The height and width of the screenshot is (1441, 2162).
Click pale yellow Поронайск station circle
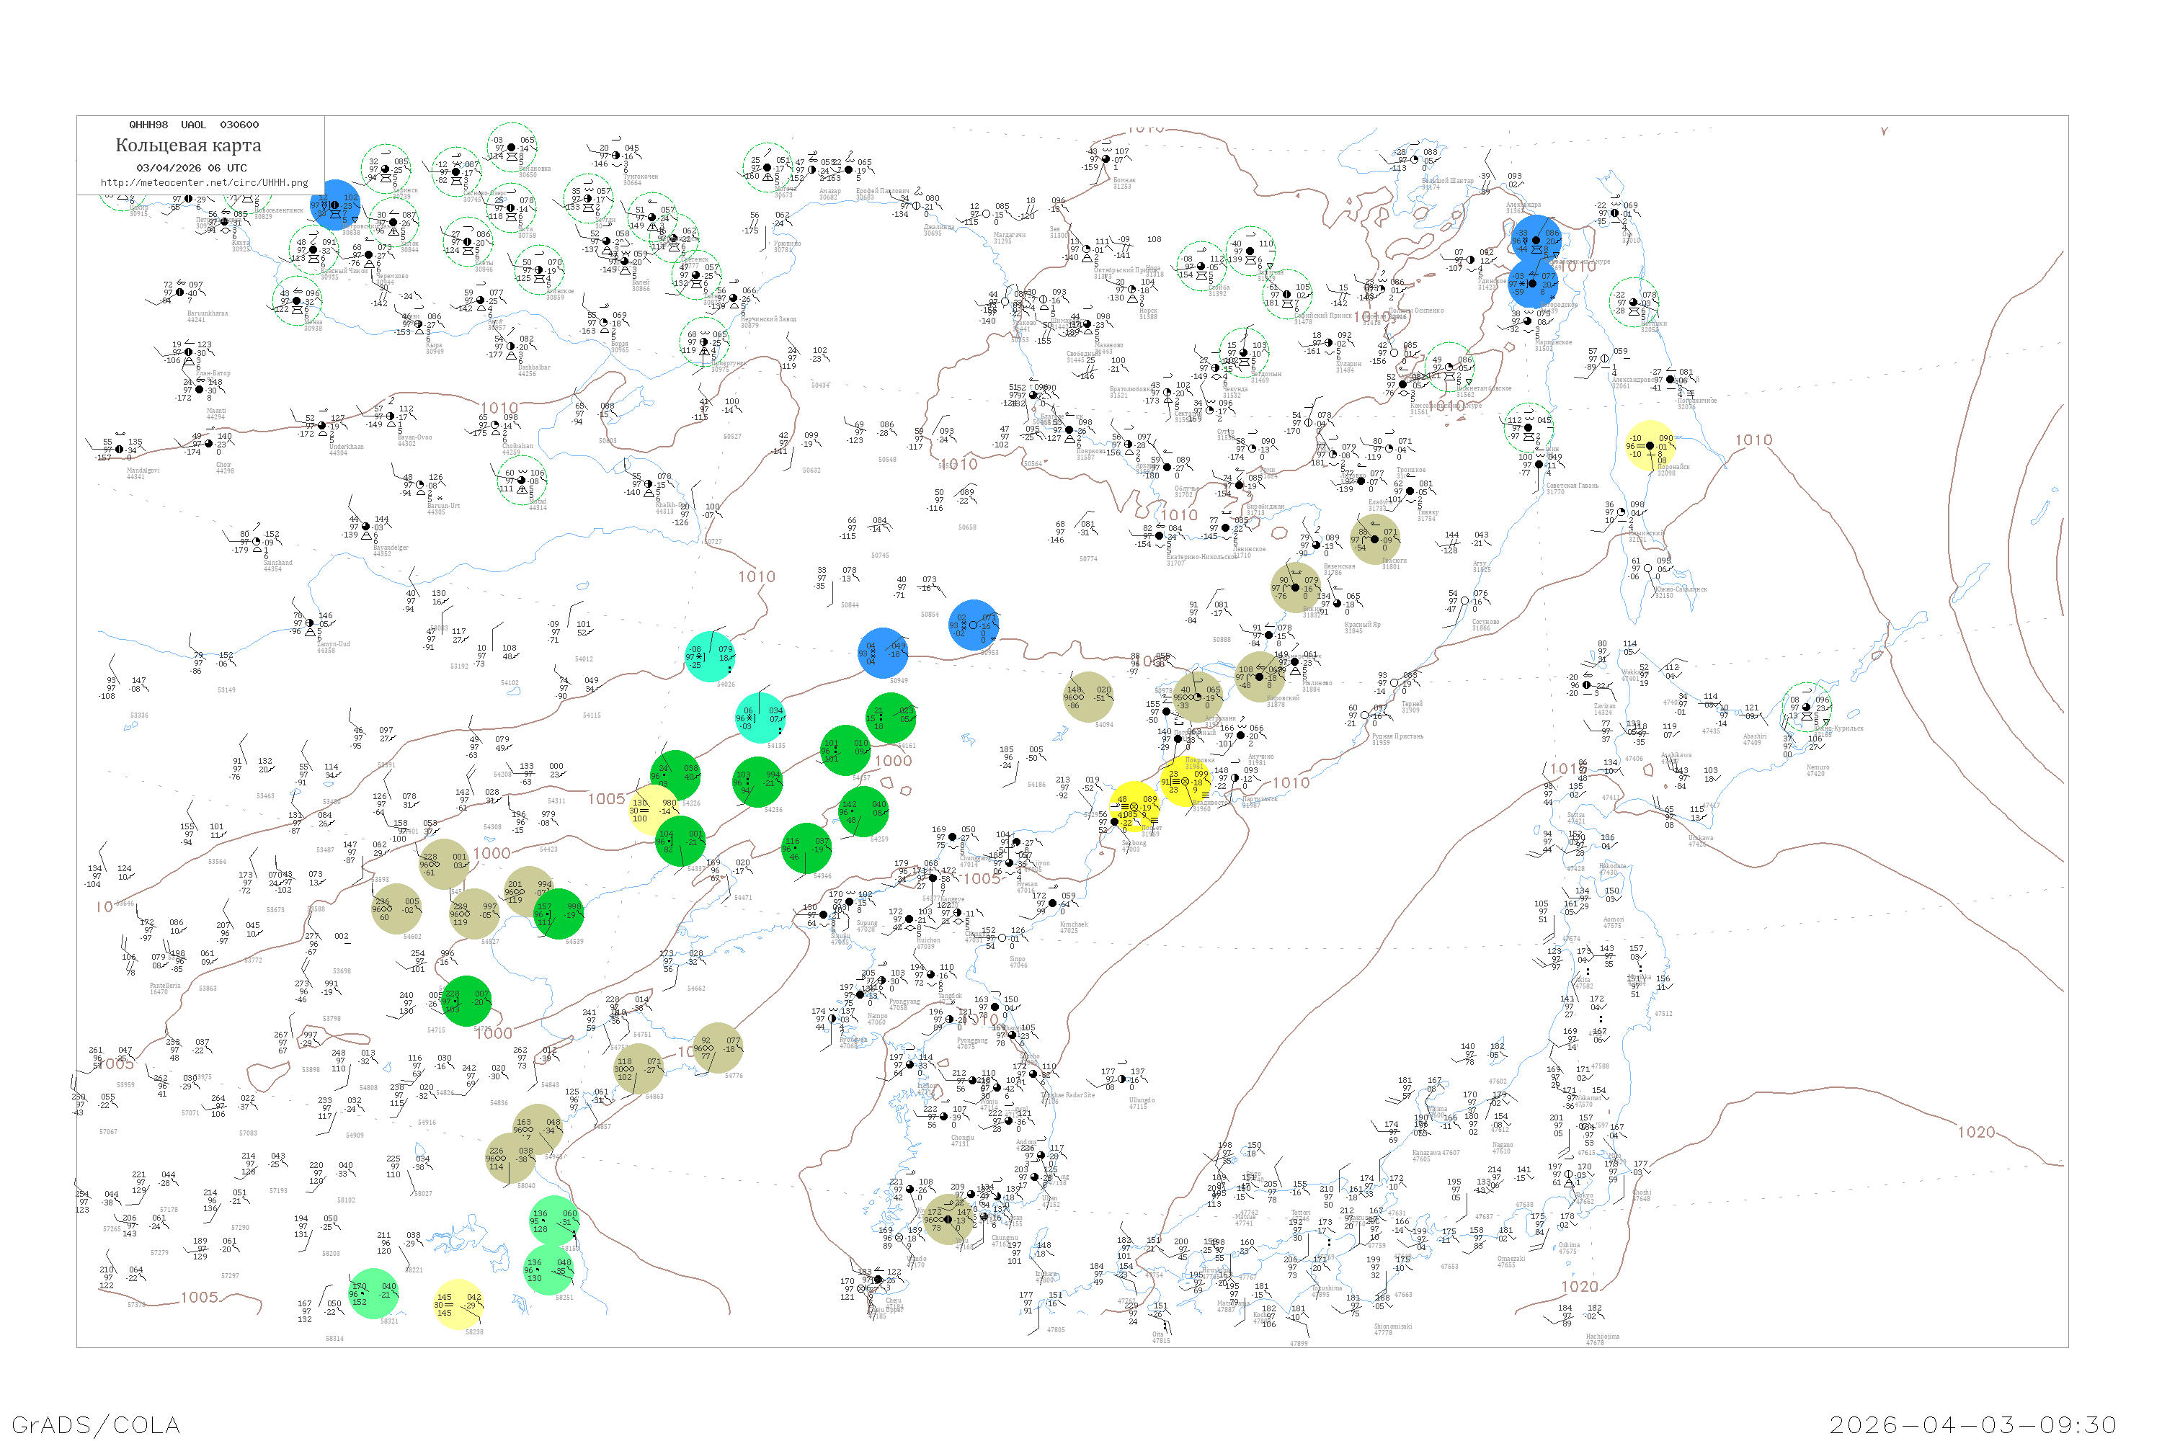1650,446
